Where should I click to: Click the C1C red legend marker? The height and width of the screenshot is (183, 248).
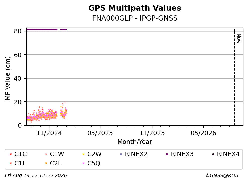pos(11,154)
